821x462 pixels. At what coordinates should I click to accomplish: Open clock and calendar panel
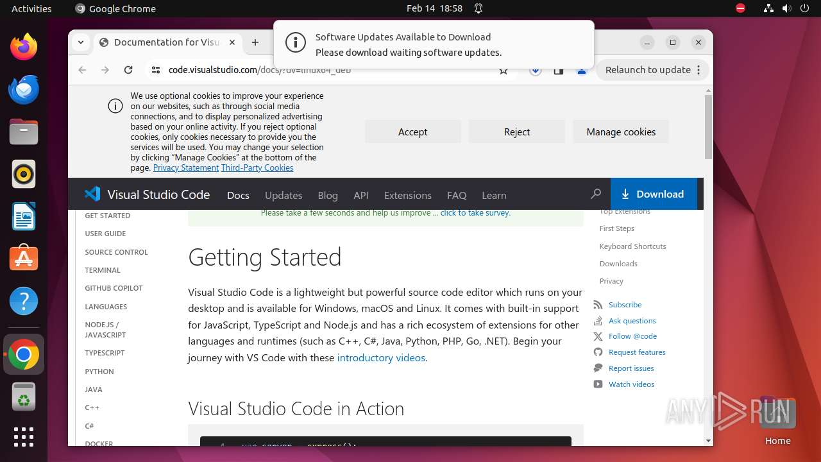click(x=434, y=8)
